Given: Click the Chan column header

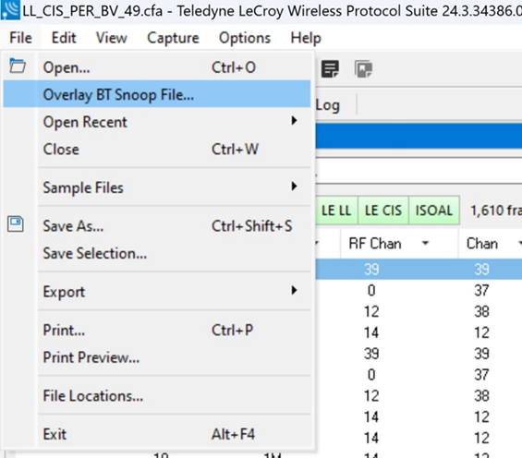Looking at the screenshot, I should click(490, 244).
